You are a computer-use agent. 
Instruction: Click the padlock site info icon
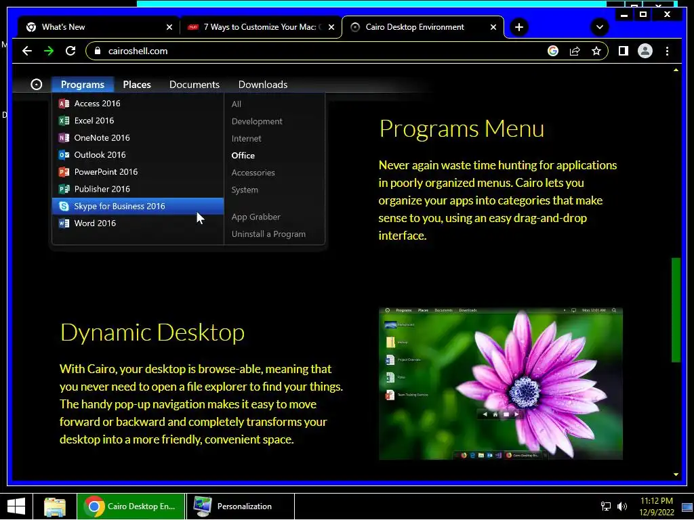click(98, 51)
